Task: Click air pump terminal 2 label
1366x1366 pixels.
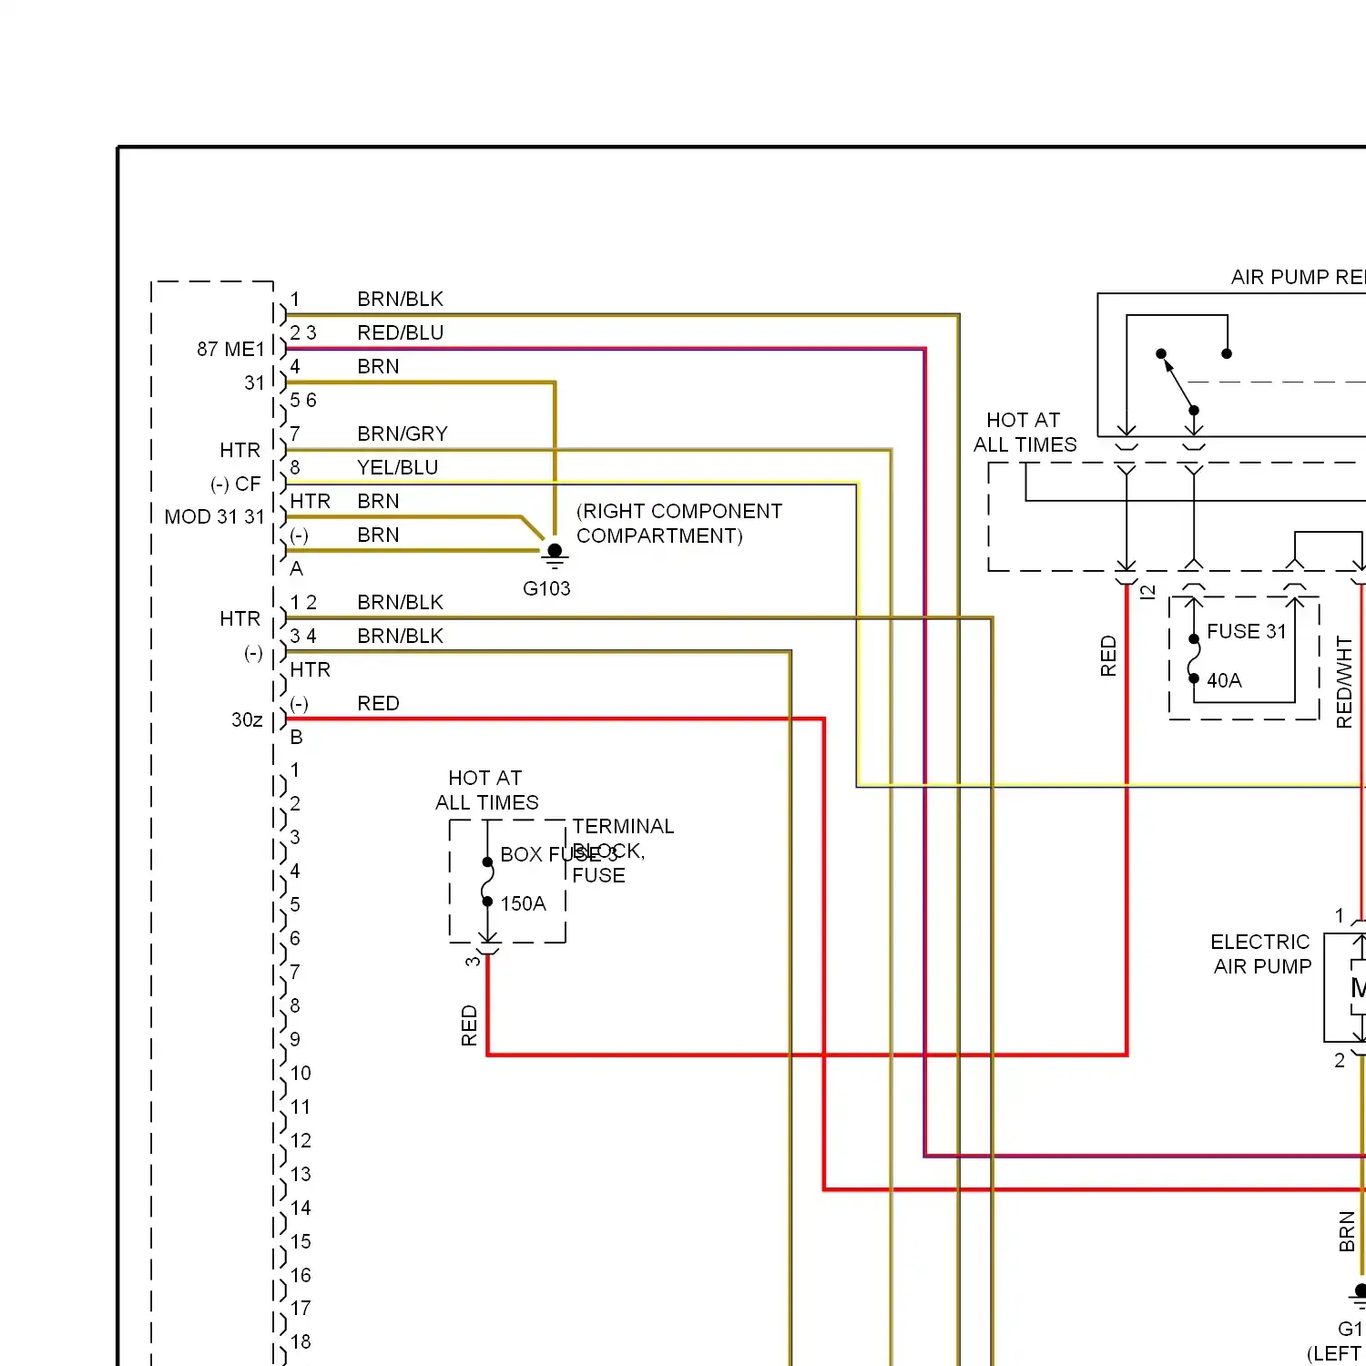Action: 1340,1061
